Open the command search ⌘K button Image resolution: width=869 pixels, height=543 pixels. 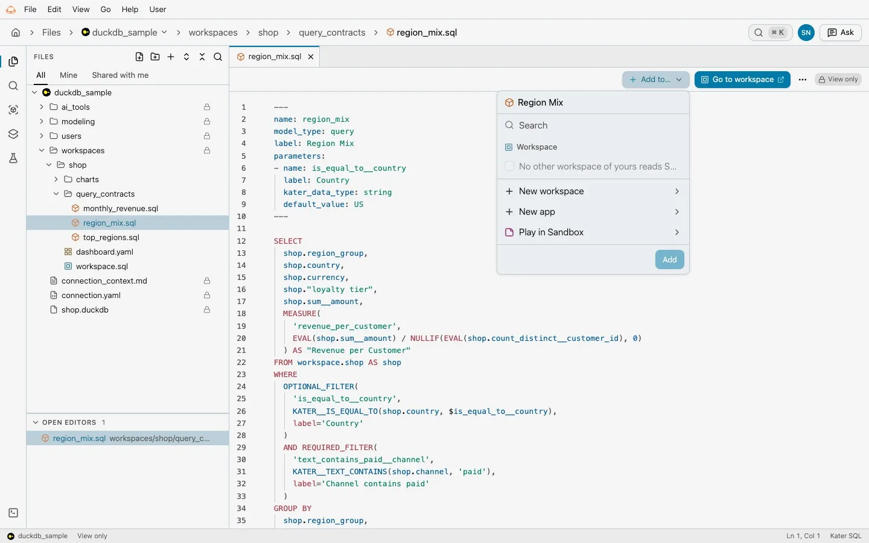tap(770, 33)
